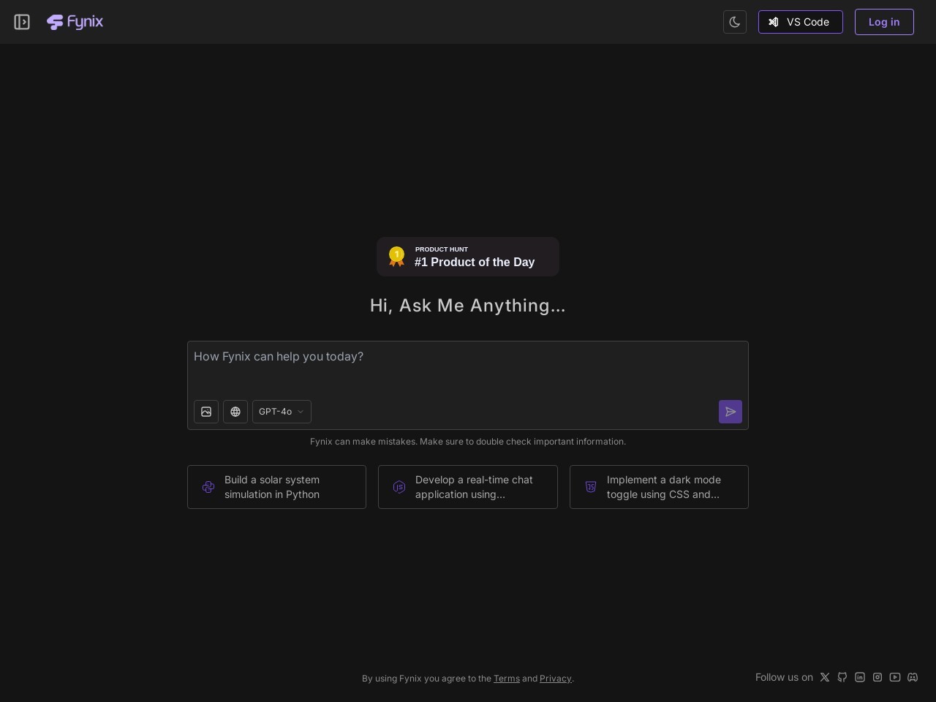The height and width of the screenshot is (702, 936).
Task: Select 'Build a solar system simulation in Python' suggestion
Action: point(276,487)
